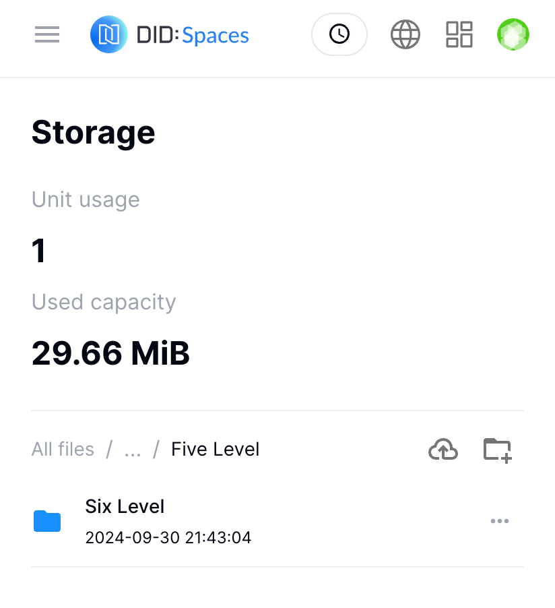Click the Unit usage label
The width and height of the screenshot is (555, 608).
[86, 200]
